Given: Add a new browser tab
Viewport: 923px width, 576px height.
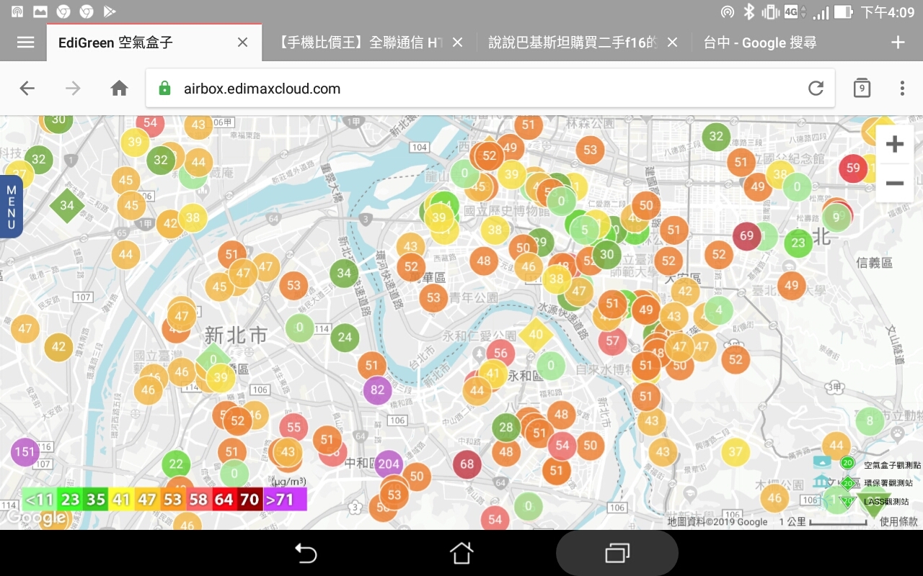Looking at the screenshot, I should click(898, 42).
